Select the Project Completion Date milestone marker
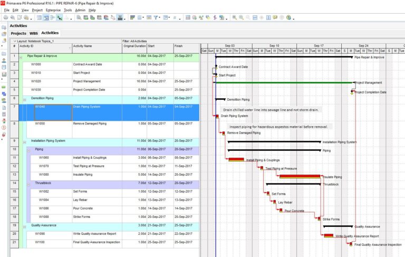 click(x=352, y=92)
